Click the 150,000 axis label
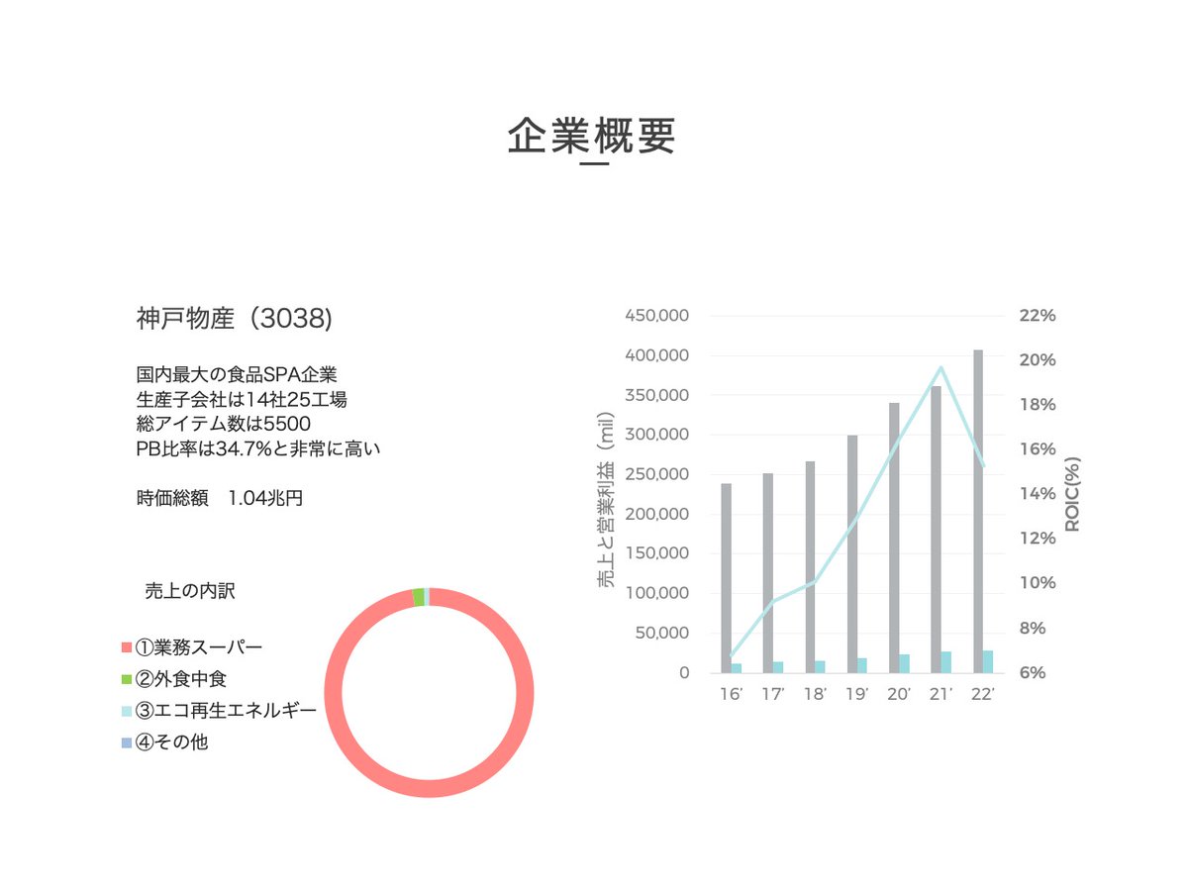The image size is (1188, 891). click(656, 554)
